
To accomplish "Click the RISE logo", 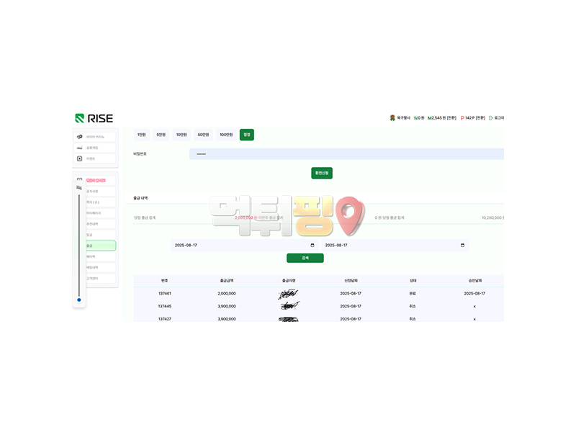I will pyautogui.click(x=94, y=118).
